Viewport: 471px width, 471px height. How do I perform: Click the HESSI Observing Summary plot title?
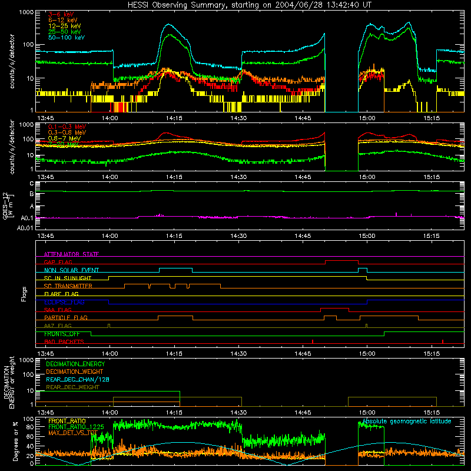pyautogui.click(x=250, y=5)
